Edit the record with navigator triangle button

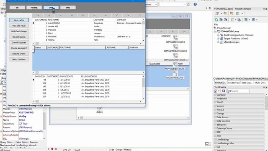point(106,16)
